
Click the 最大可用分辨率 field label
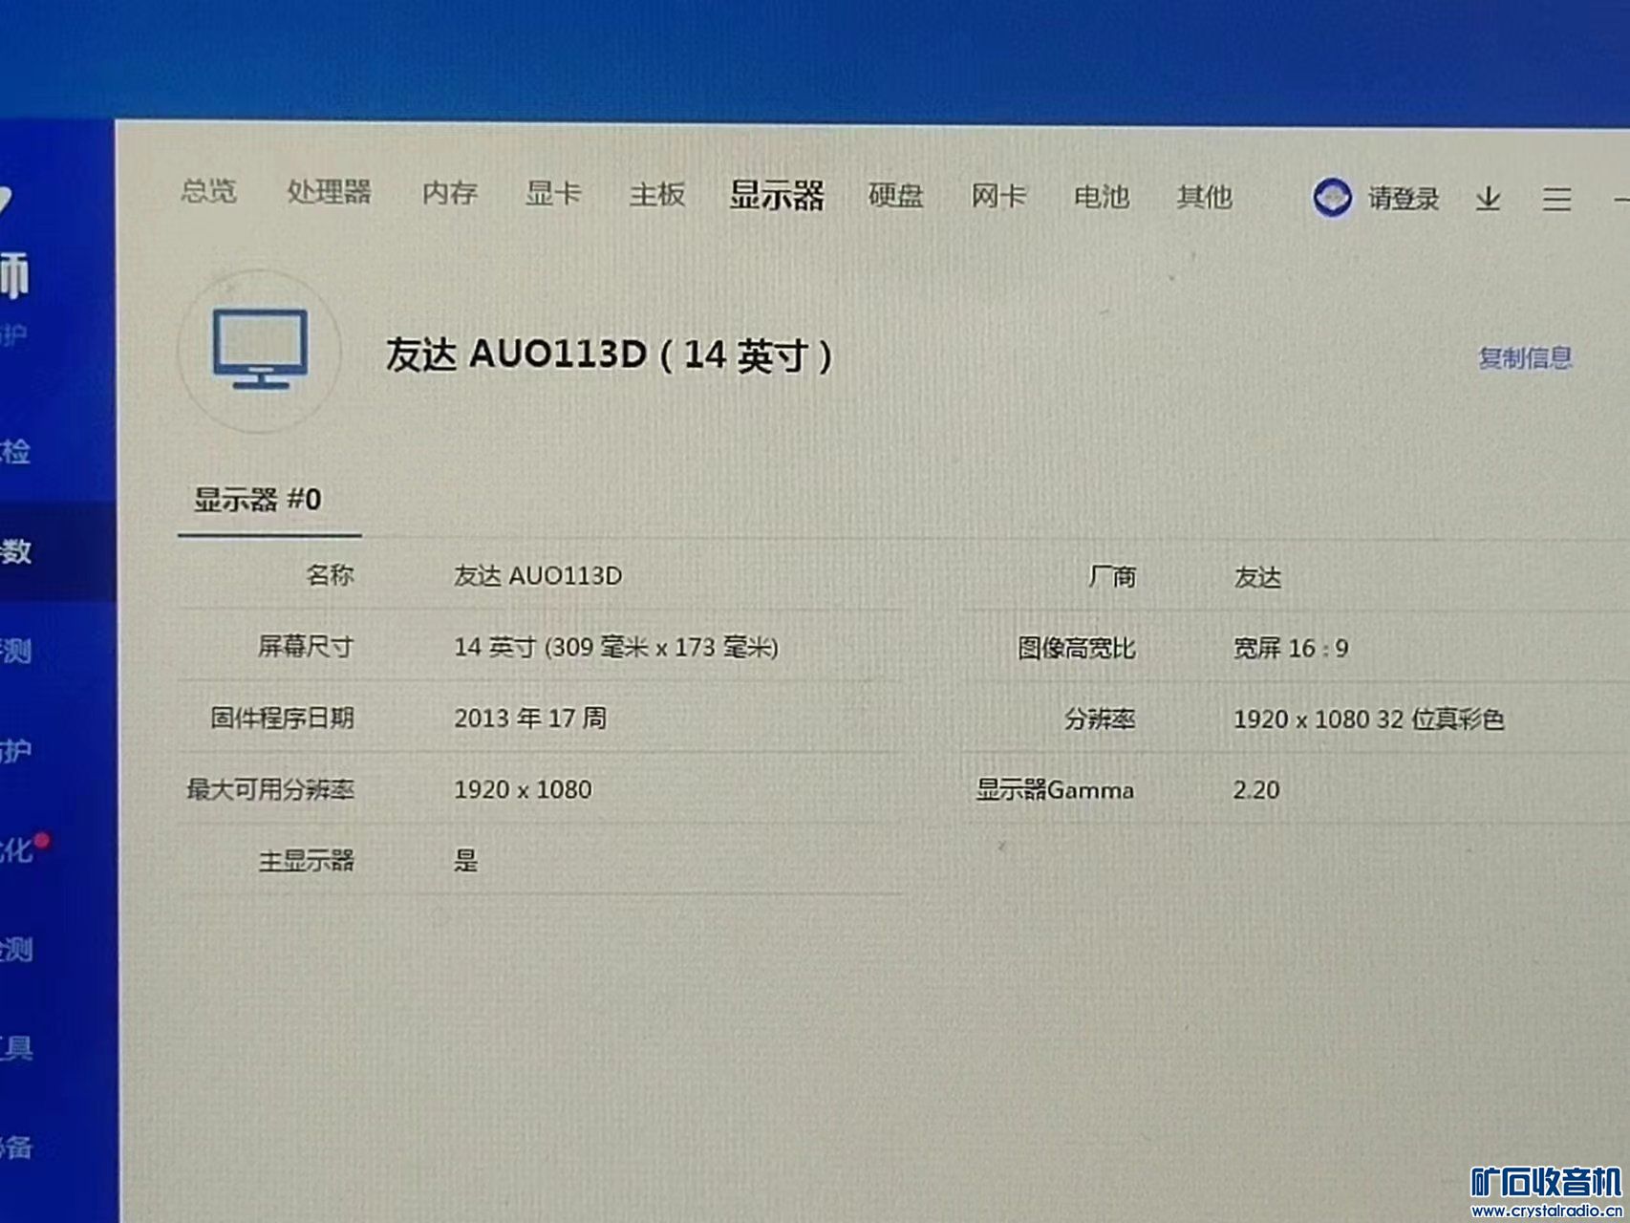coord(270,790)
